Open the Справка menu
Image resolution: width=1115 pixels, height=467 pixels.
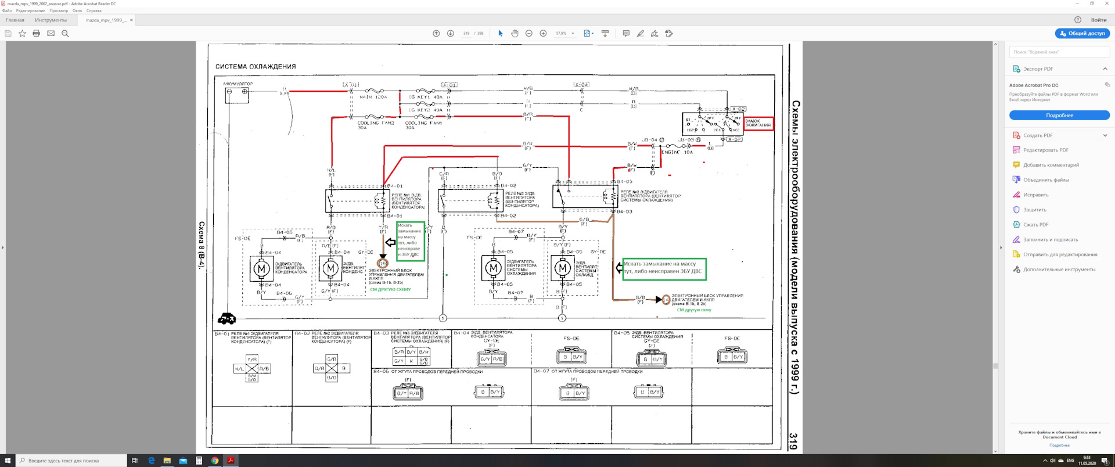pyautogui.click(x=93, y=11)
